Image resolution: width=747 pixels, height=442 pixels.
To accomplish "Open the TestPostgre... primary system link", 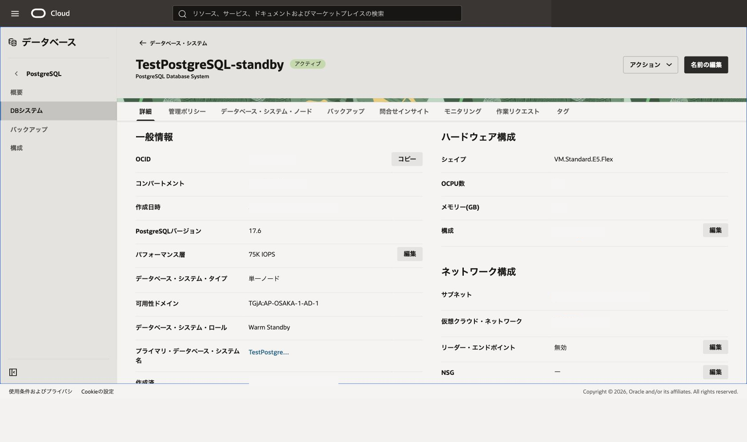I will 269,352.
